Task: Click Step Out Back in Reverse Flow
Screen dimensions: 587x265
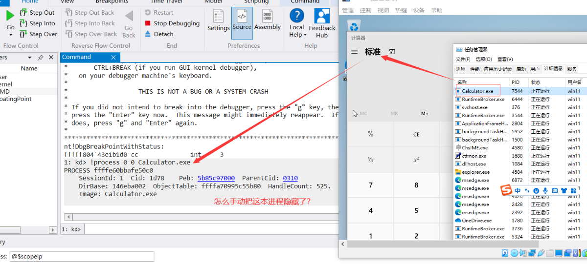Action: tap(90, 13)
